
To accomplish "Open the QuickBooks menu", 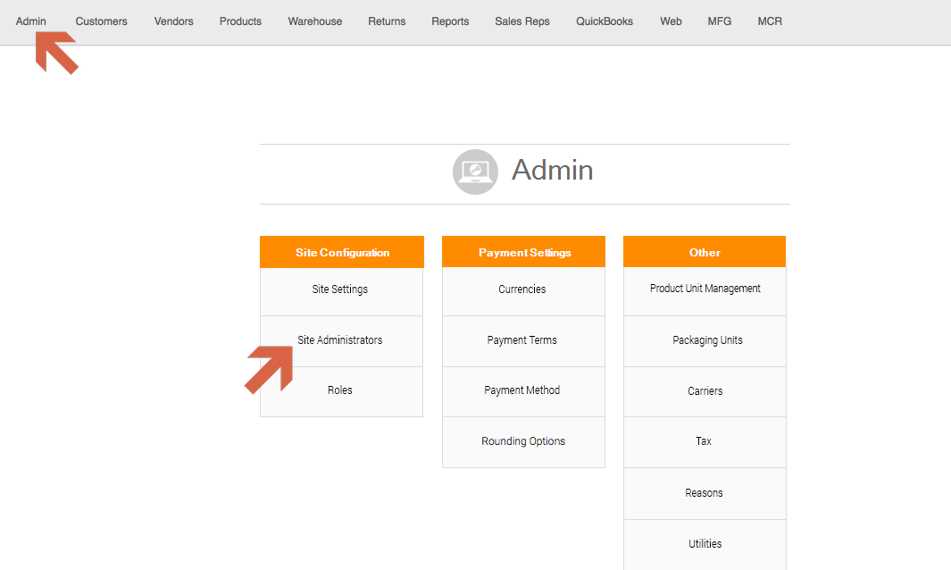I will click(x=605, y=21).
